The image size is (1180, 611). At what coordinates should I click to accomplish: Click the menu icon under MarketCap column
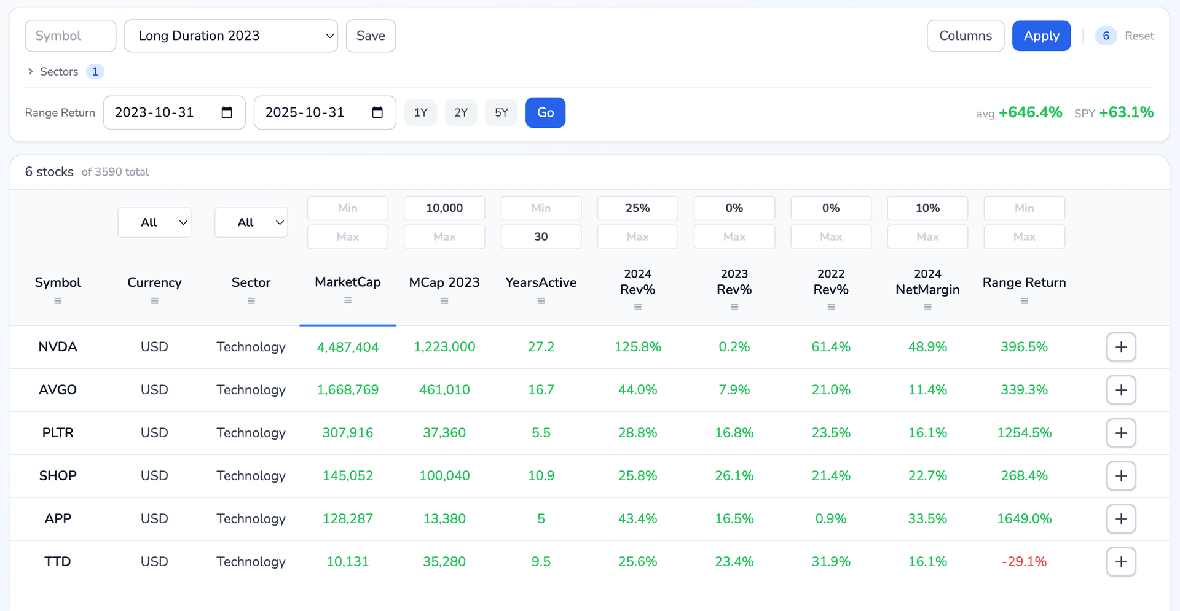pos(348,300)
